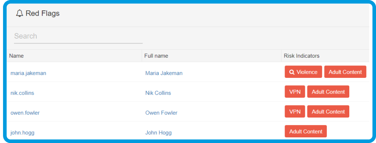Open the nik.collins username link
This screenshot has width=376, height=143.
click(x=22, y=93)
